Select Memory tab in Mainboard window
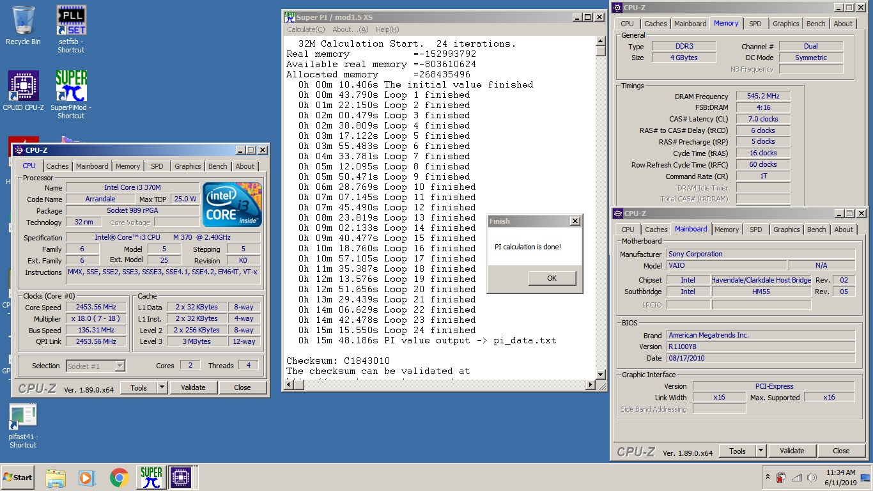The width and height of the screenshot is (873, 491). pos(727,230)
